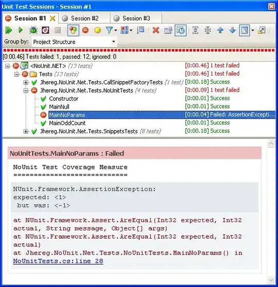Collapse the NoUnitTests tree node
The width and height of the screenshot is (278, 287).
(26, 91)
